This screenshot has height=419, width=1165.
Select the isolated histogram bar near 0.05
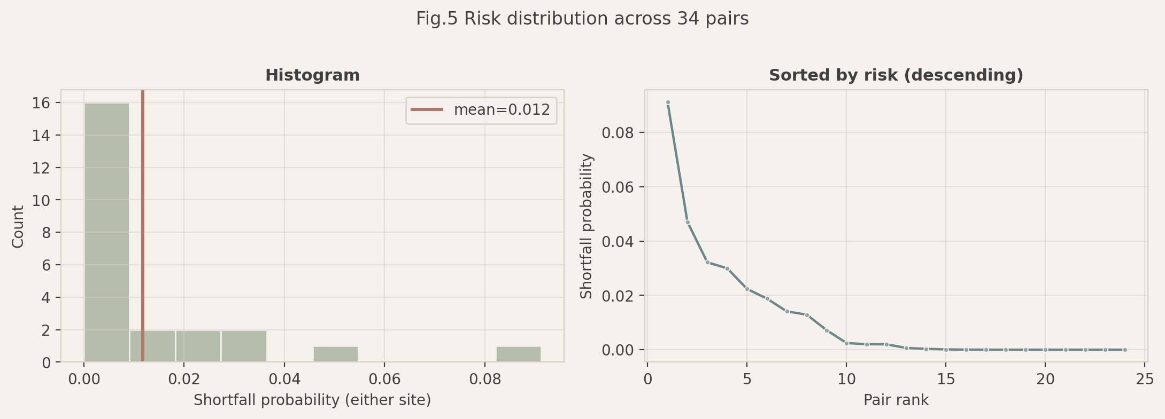(335, 354)
